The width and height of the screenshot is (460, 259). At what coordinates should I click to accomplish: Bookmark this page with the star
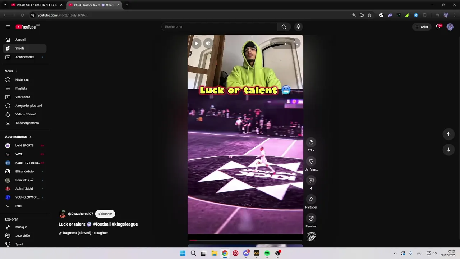point(369,15)
